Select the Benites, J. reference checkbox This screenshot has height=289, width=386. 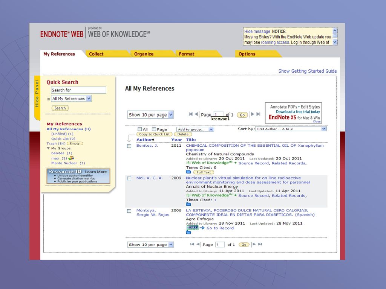(x=129, y=146)
